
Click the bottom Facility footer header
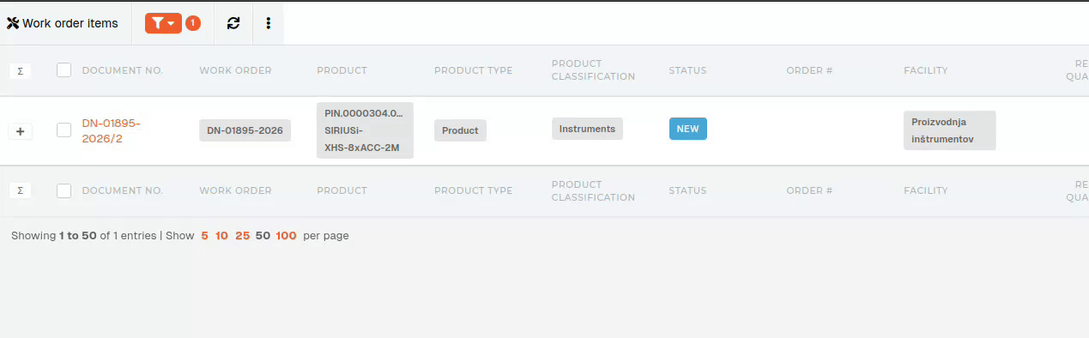[x=925, y=190]
